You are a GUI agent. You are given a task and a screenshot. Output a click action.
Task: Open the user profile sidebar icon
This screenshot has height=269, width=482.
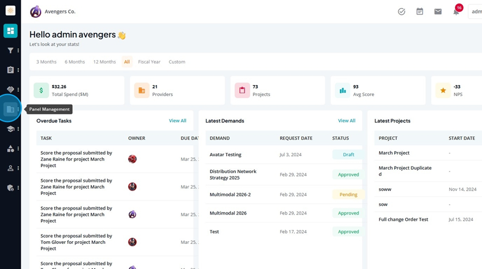(11, 168)
